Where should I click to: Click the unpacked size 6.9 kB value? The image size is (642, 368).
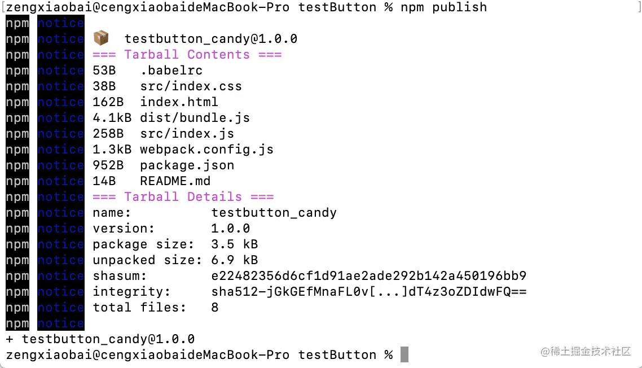[235, 260]
